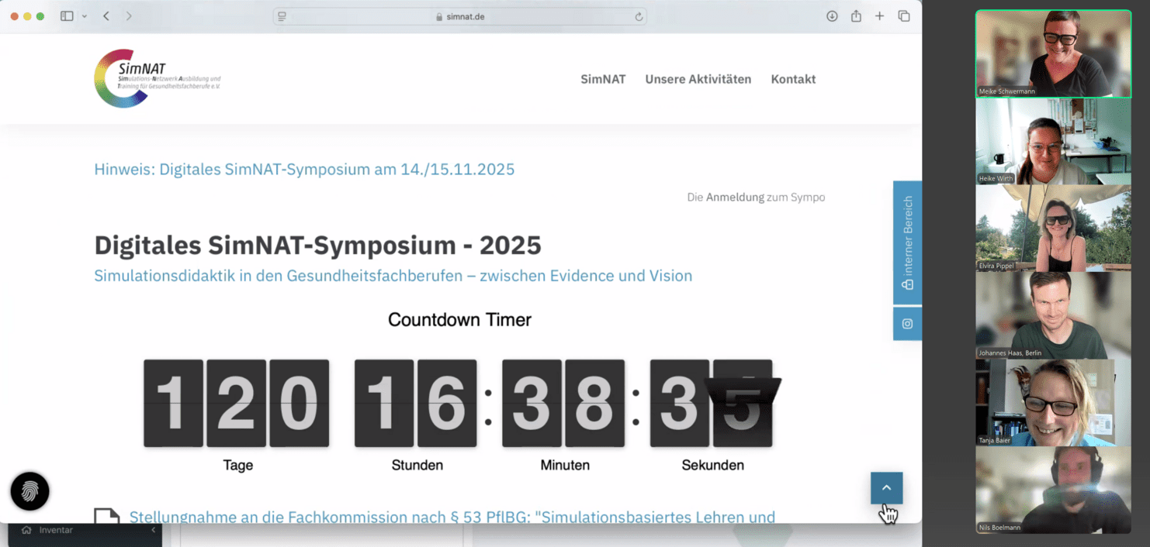Click the simnat.de address bar
Image resolution: width=1150 pixels, height=547 pixels.
click(x=460, y=16)
